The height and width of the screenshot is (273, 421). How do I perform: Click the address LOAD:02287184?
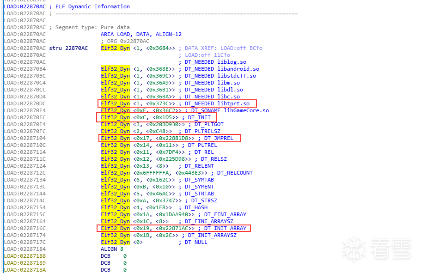point(24,249)
